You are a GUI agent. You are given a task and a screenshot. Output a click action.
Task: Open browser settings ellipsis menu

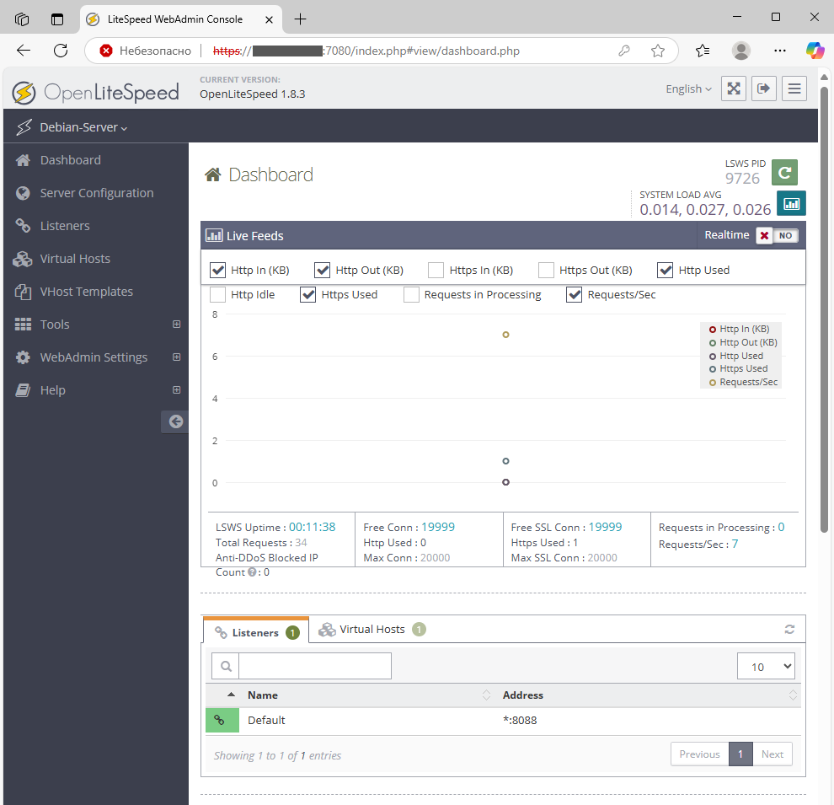pos(780,51)
